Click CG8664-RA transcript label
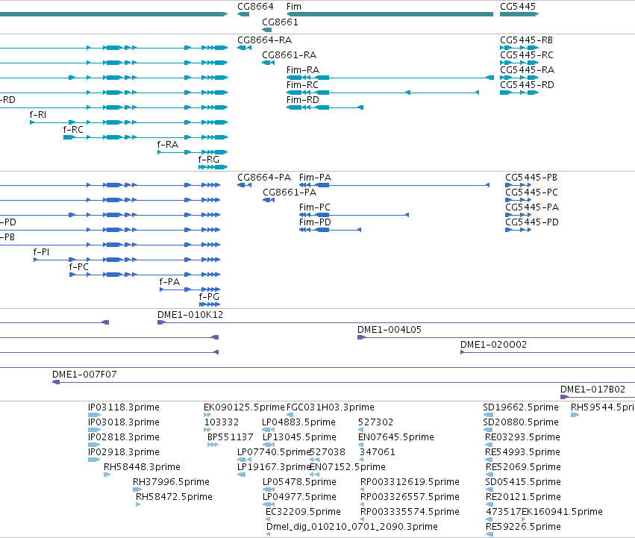 pos(264,40)
